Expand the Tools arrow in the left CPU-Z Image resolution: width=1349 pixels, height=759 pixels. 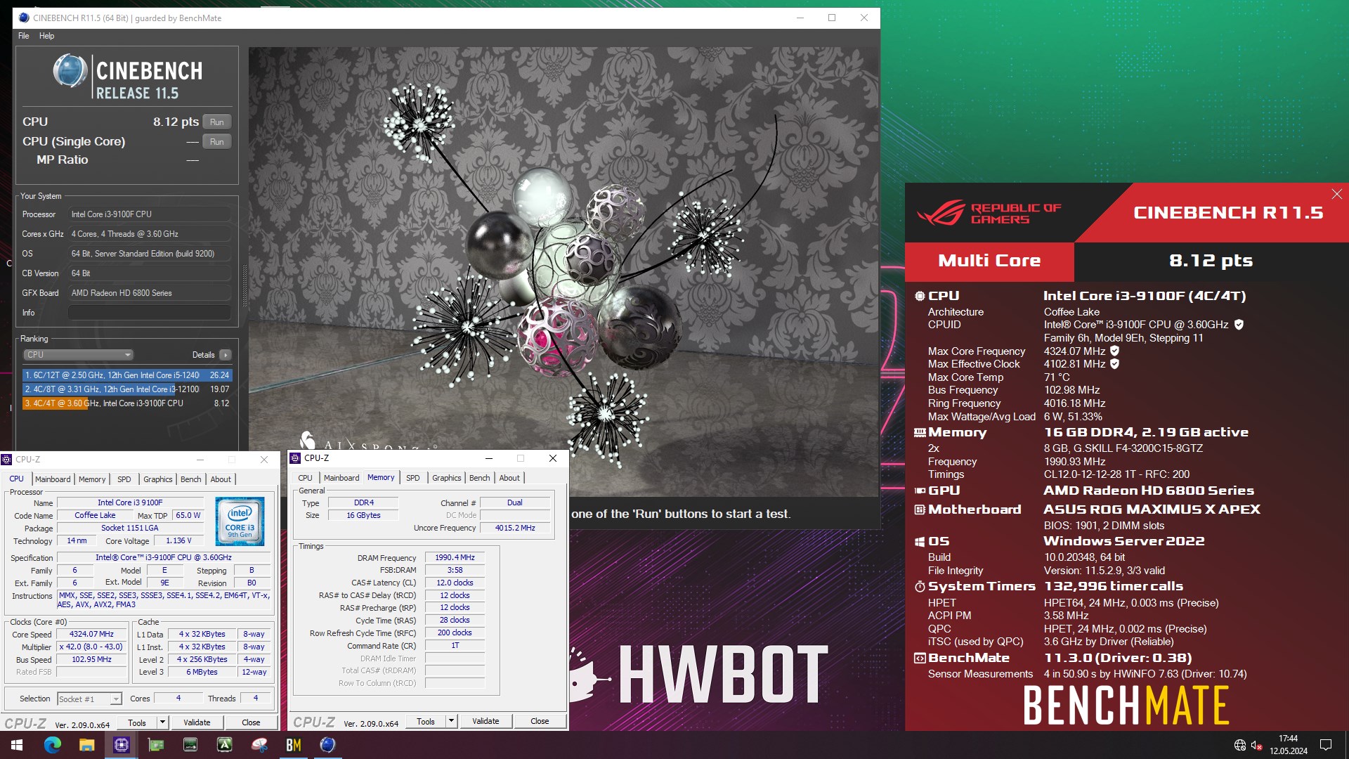[x=162, y=722]
